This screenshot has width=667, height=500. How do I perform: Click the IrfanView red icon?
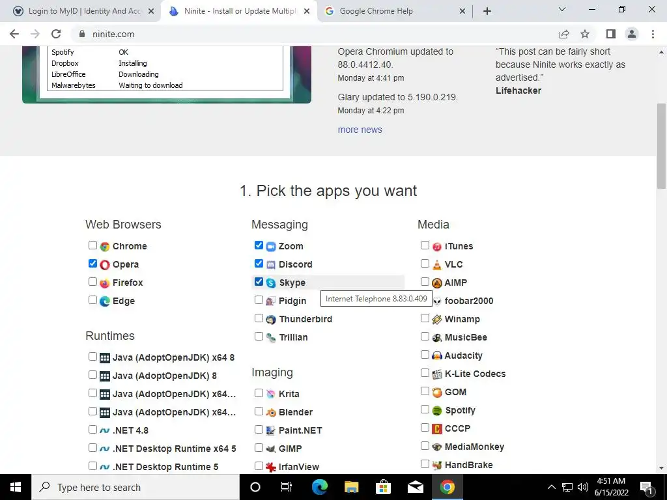tap(271, 467)
